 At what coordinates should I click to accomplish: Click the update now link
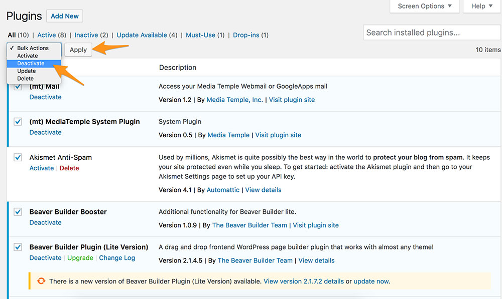pyautogui.click(x=371, y=281)
